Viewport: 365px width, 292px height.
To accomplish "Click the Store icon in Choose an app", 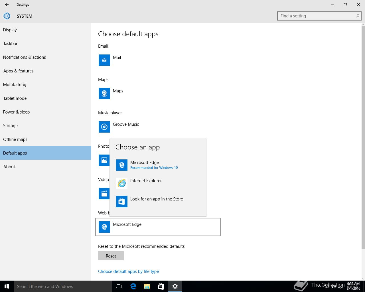I will (121, 202).
